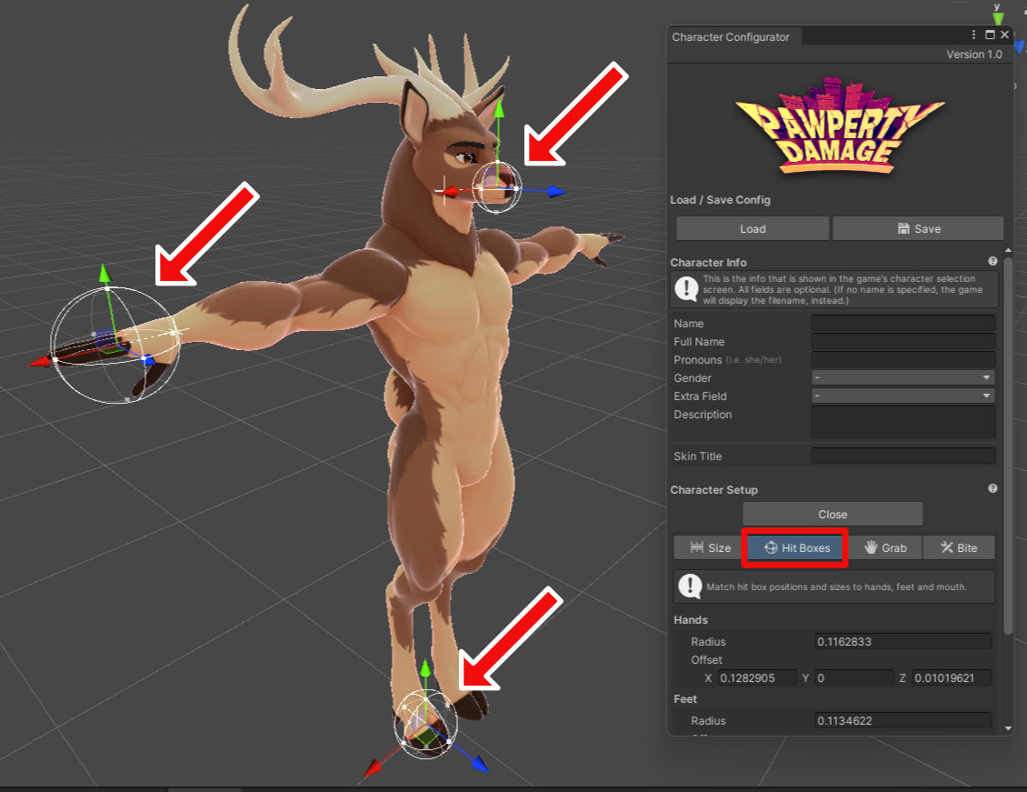
Task: Click the Close button in Character Setup
Action: tap(833, 515)
